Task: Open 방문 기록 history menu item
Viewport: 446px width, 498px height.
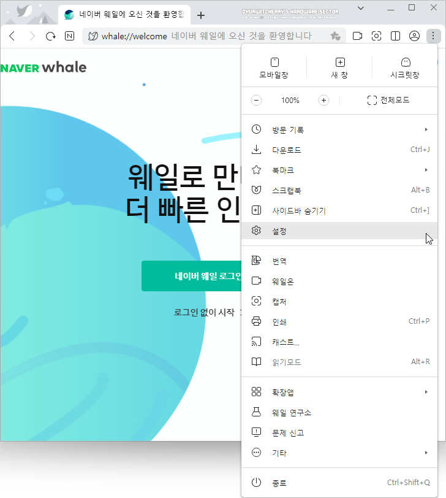Action: point(339,129)
